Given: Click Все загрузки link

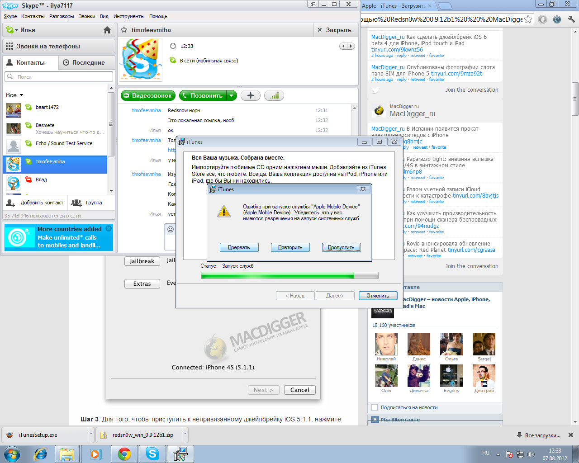Looking at the screenshot, I should click(x=543, y=435).
